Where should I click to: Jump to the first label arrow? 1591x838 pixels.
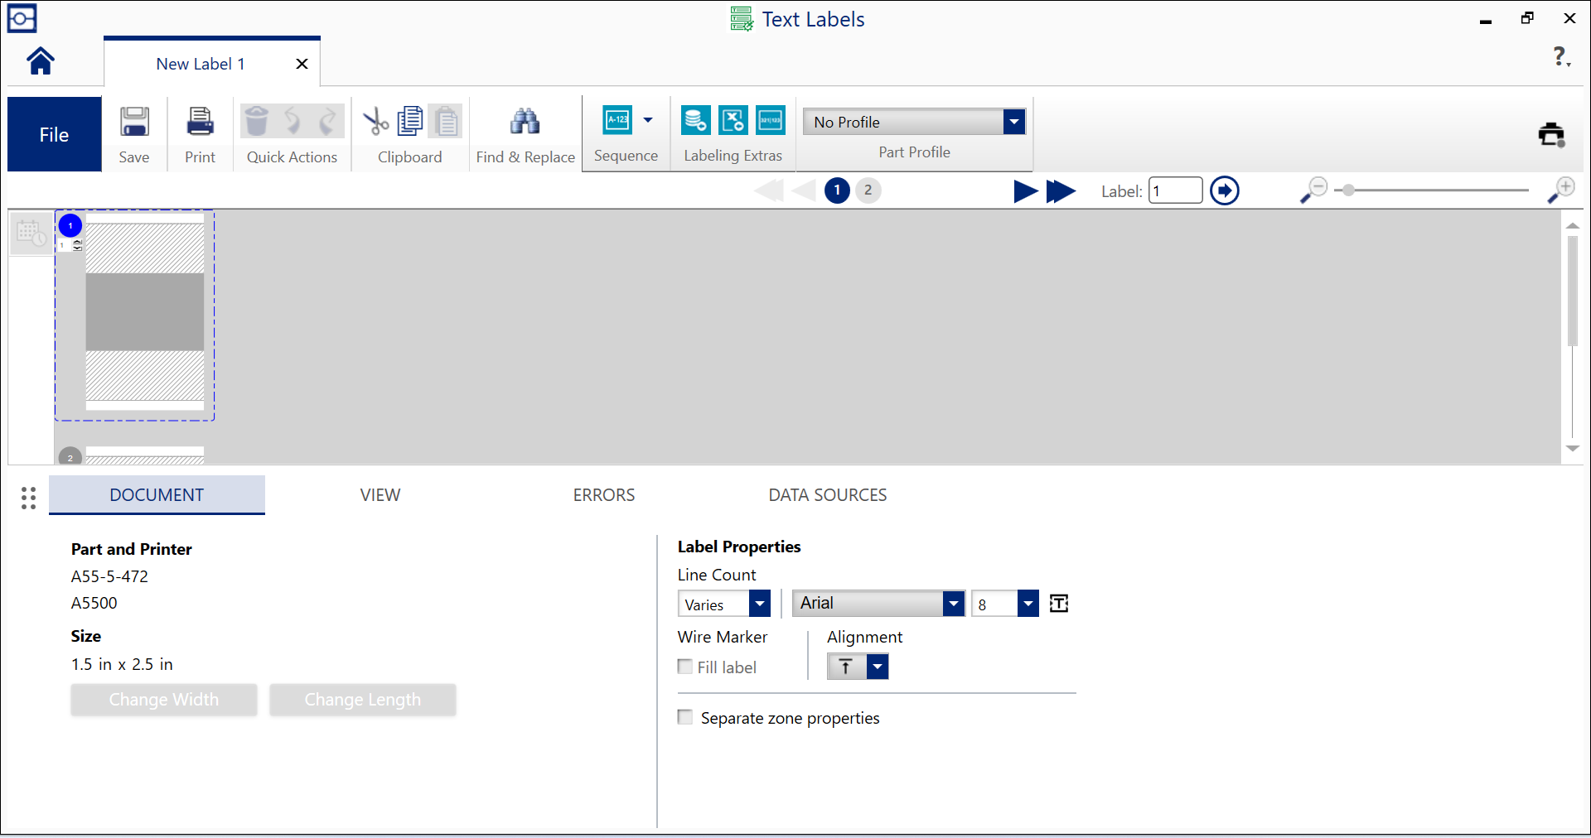pos(769,191)
